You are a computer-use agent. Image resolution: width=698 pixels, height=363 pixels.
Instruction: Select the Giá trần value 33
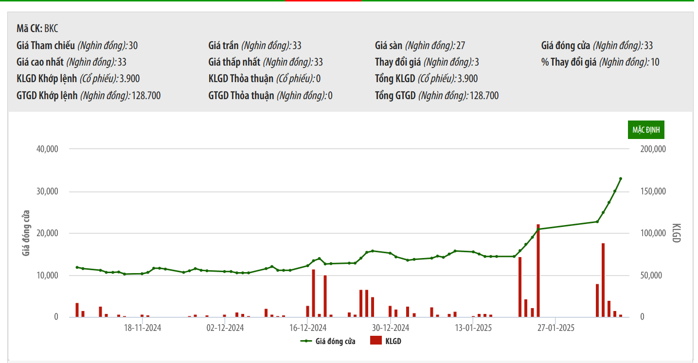pyautogui.click(x=297, y=46)
